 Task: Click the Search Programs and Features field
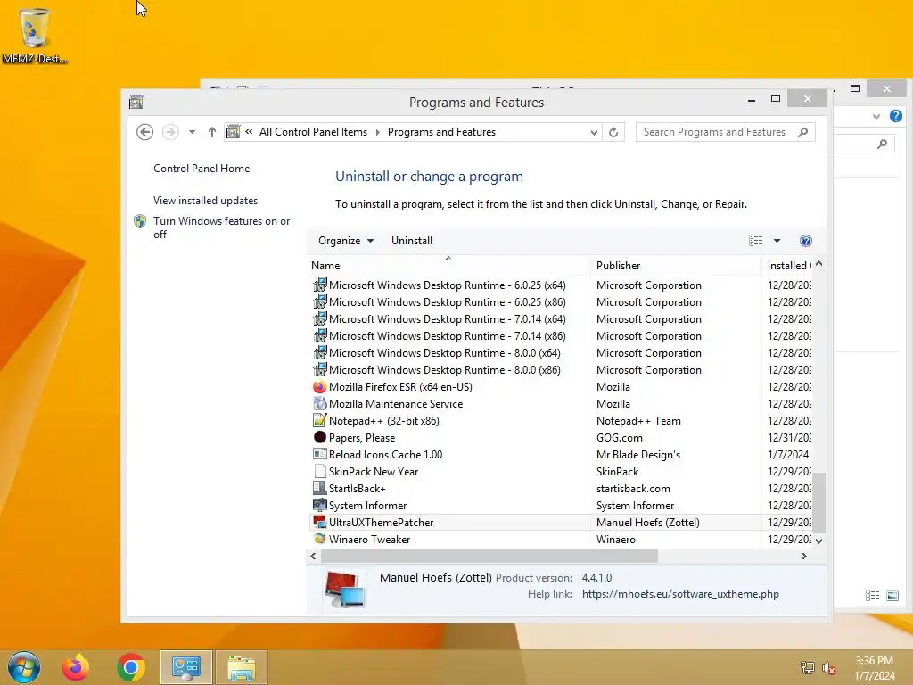coord(725,132)
